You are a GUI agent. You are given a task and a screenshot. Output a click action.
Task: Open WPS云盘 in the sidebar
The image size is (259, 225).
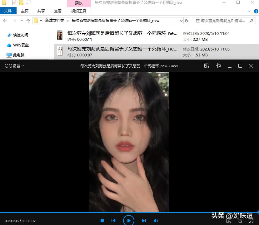pyautogui.click(x=20, y=45)
